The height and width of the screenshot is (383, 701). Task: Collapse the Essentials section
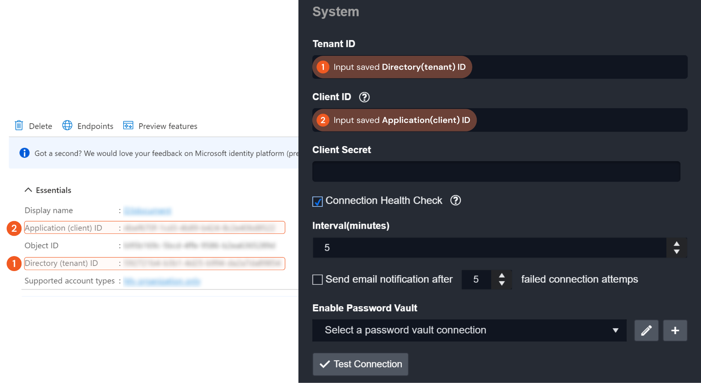[x=28, y=190]
